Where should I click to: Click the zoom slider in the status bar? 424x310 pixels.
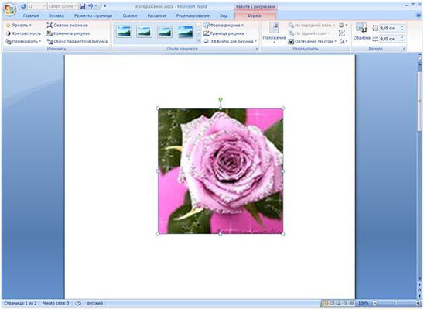396,303
